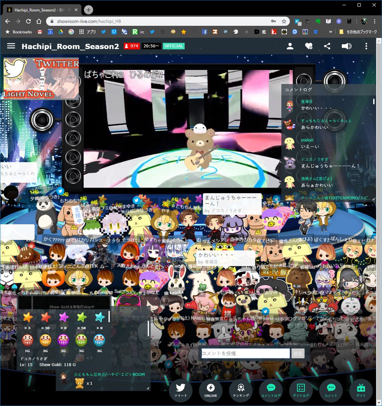382x406 pixels.
Task: Open the Gmail bookmark
Action: coord(40,32)
